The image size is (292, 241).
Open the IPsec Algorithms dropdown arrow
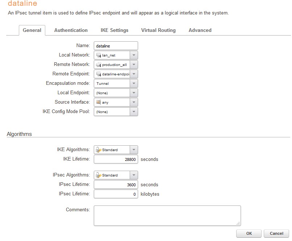click(x=134, y=175)
